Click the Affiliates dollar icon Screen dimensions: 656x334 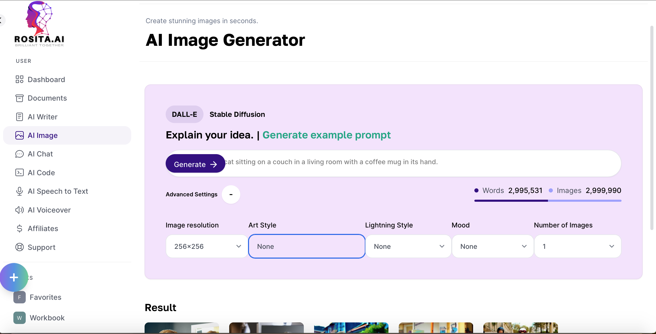coord(19,228)
